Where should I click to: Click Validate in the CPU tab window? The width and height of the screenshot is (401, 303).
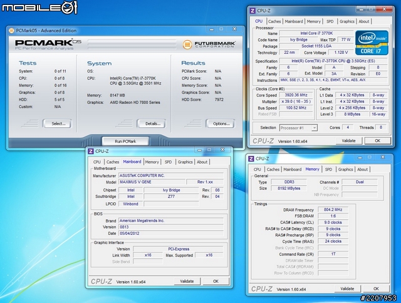(x=348, y=141)
